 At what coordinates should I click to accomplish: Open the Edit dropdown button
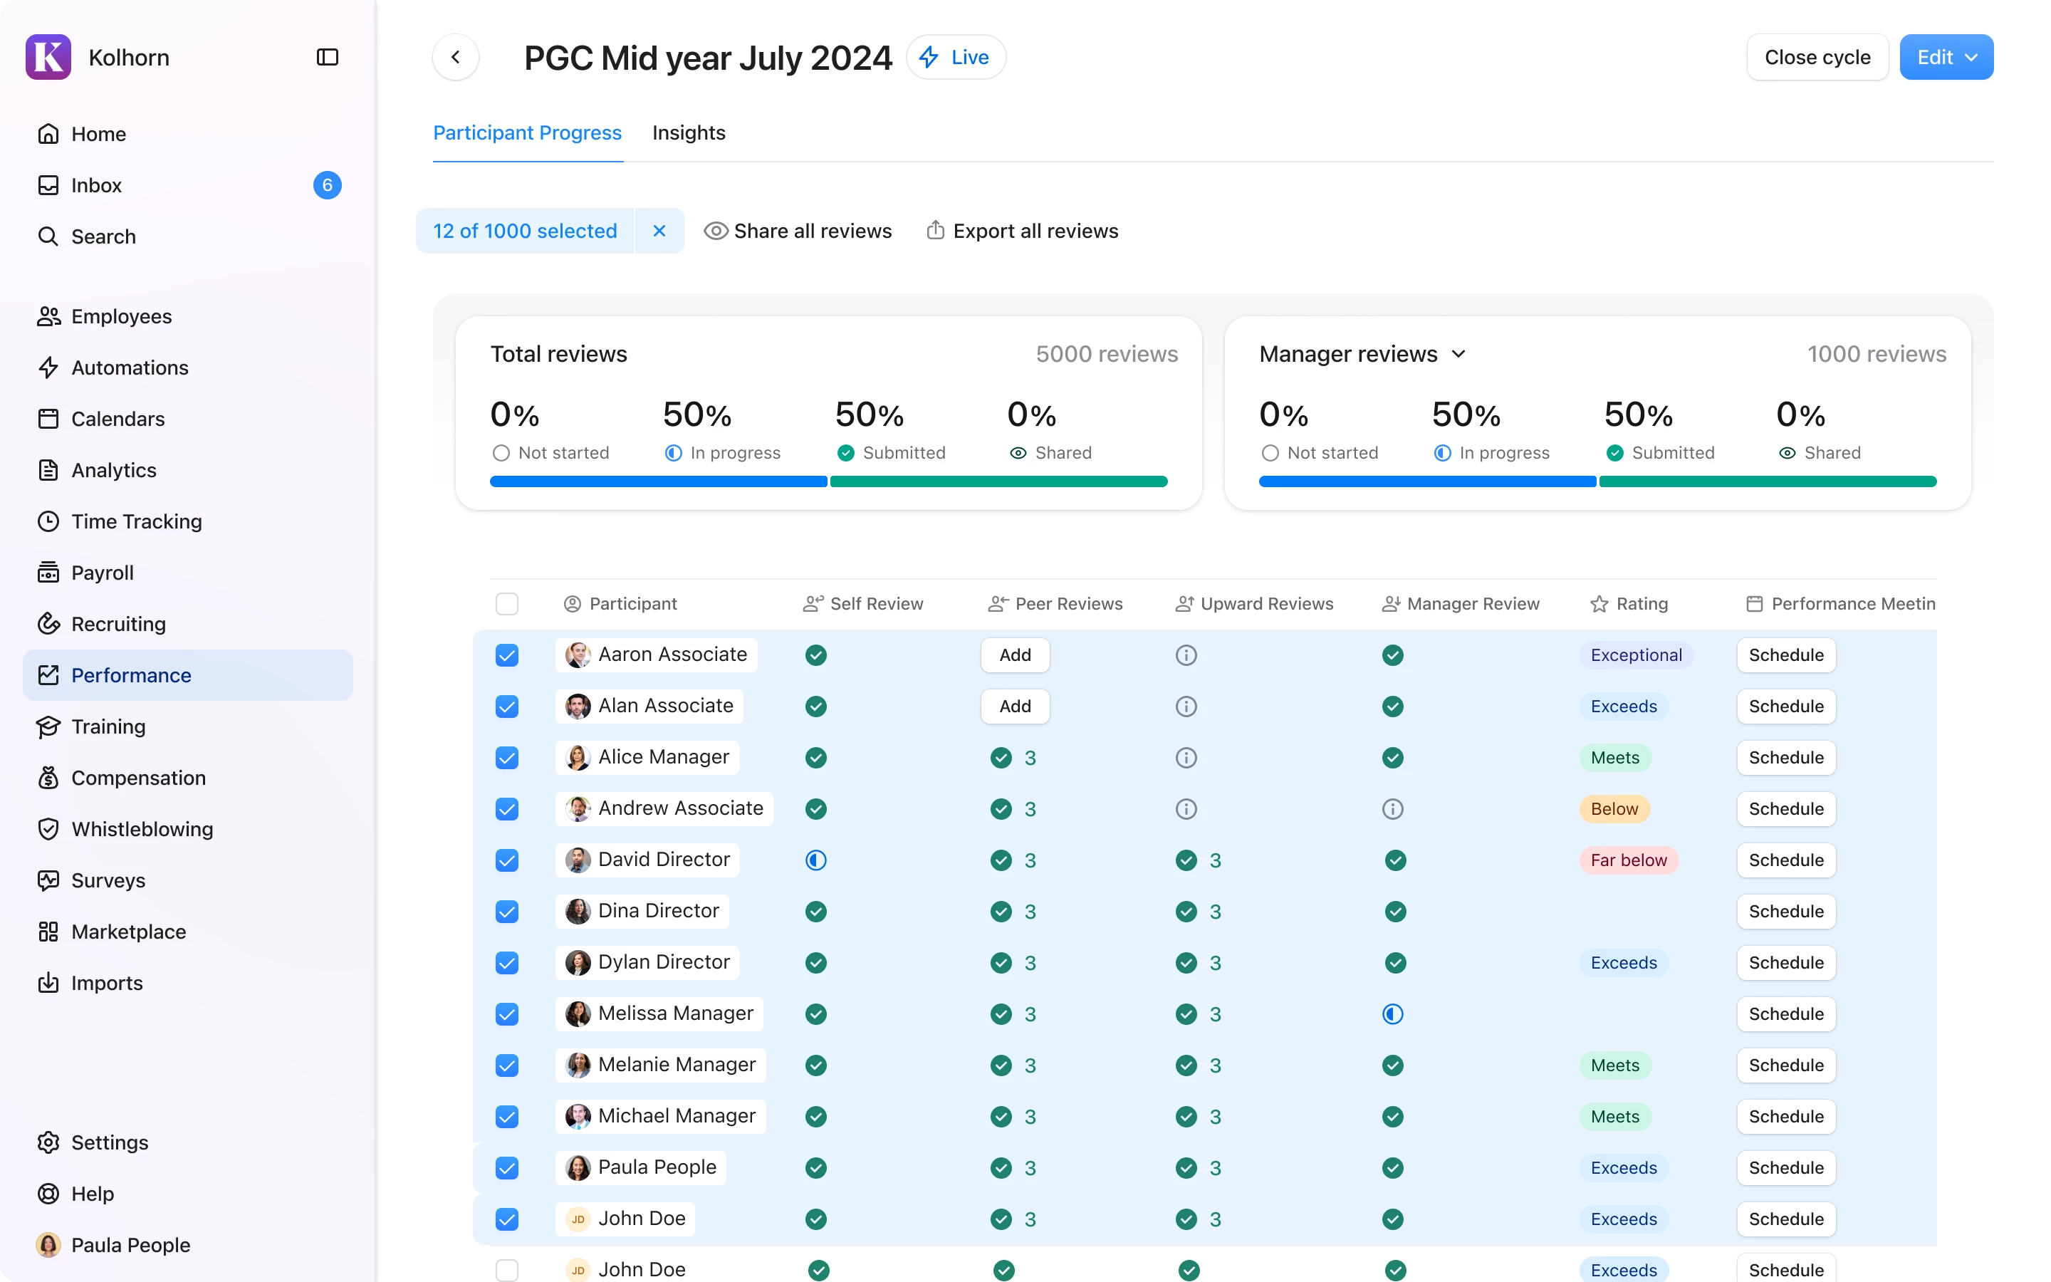(x=1945, y=57)
